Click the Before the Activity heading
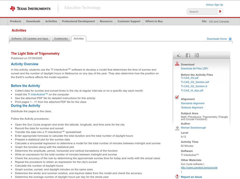This screenshot has height=179, width=240. 25,86
